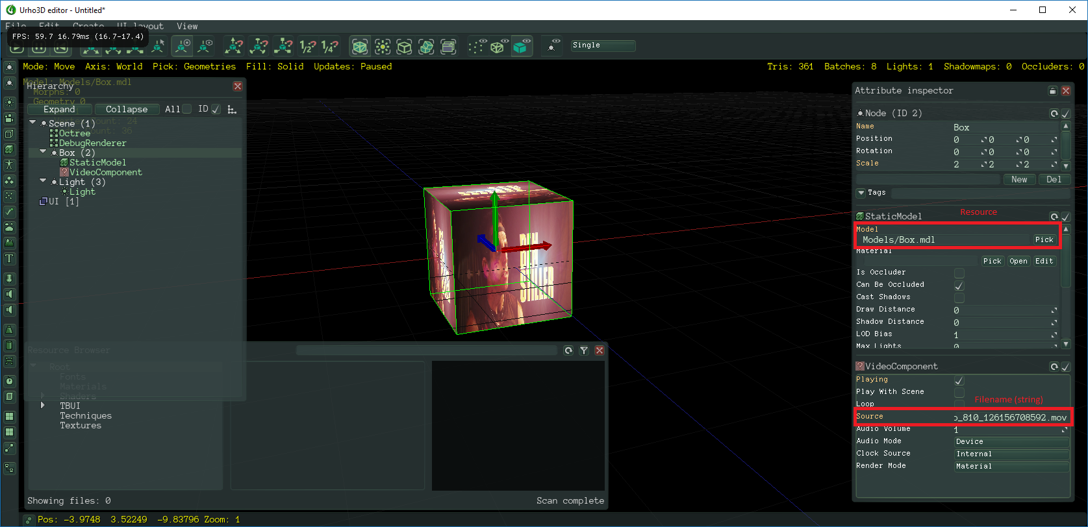Select the snap scale tool

[283, 46]
